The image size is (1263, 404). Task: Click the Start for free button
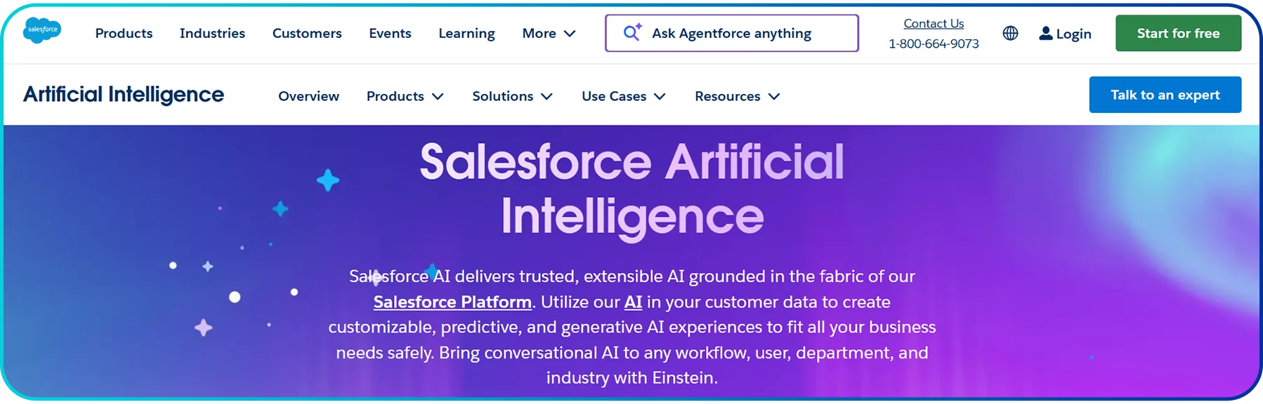1178,32
